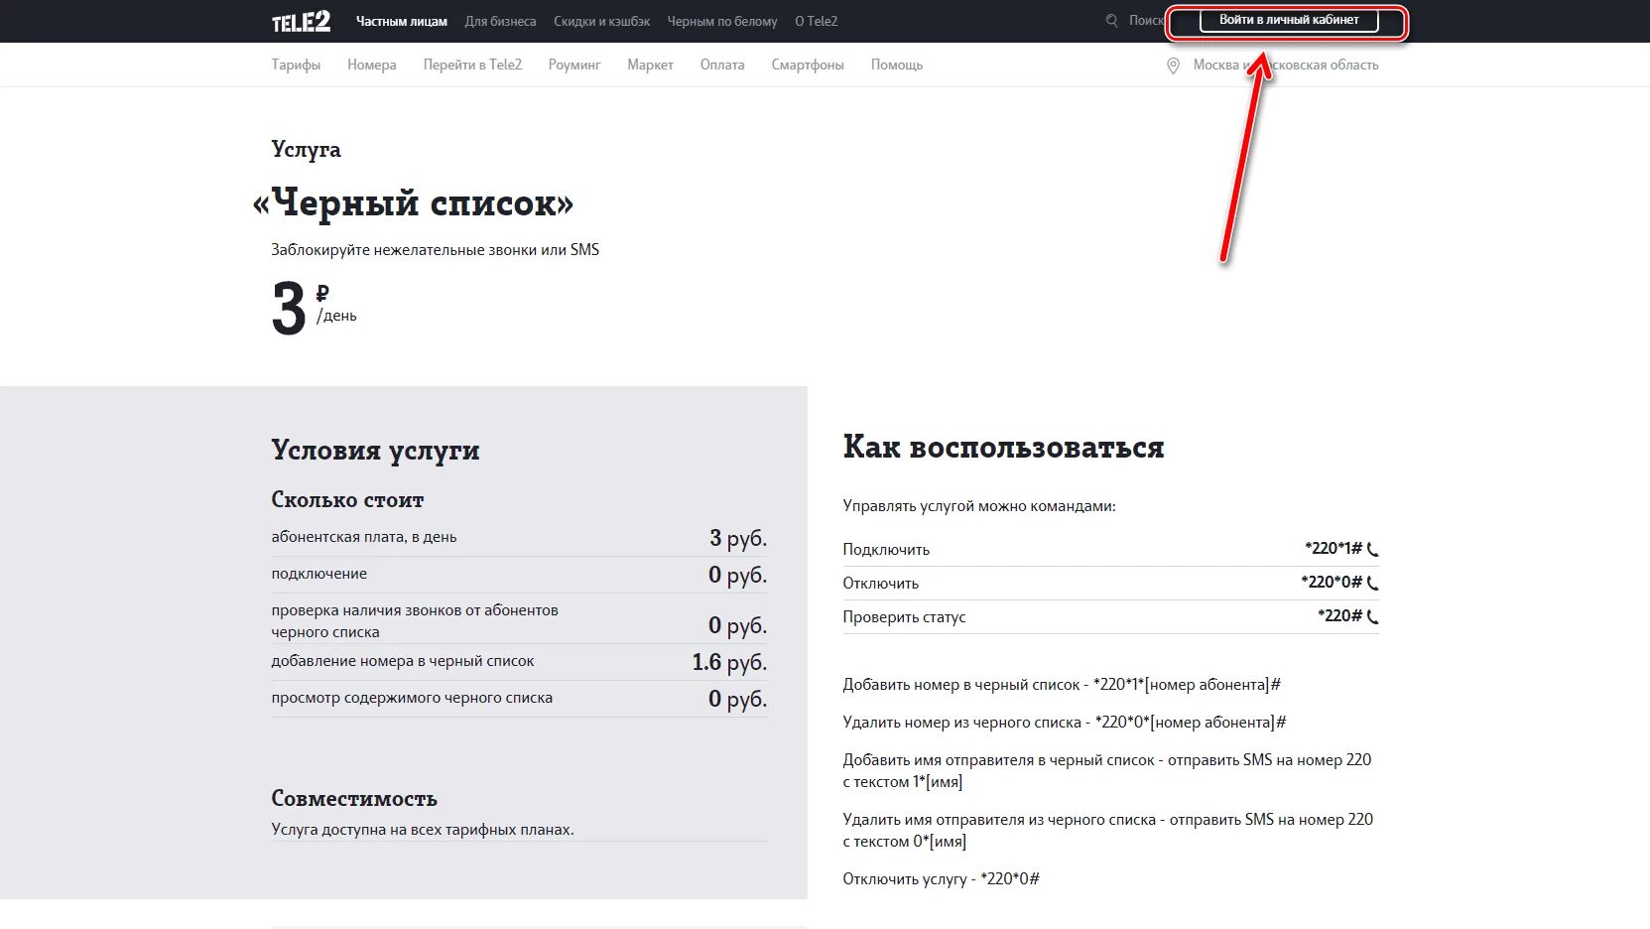Open the Тарифы menu

296,65
